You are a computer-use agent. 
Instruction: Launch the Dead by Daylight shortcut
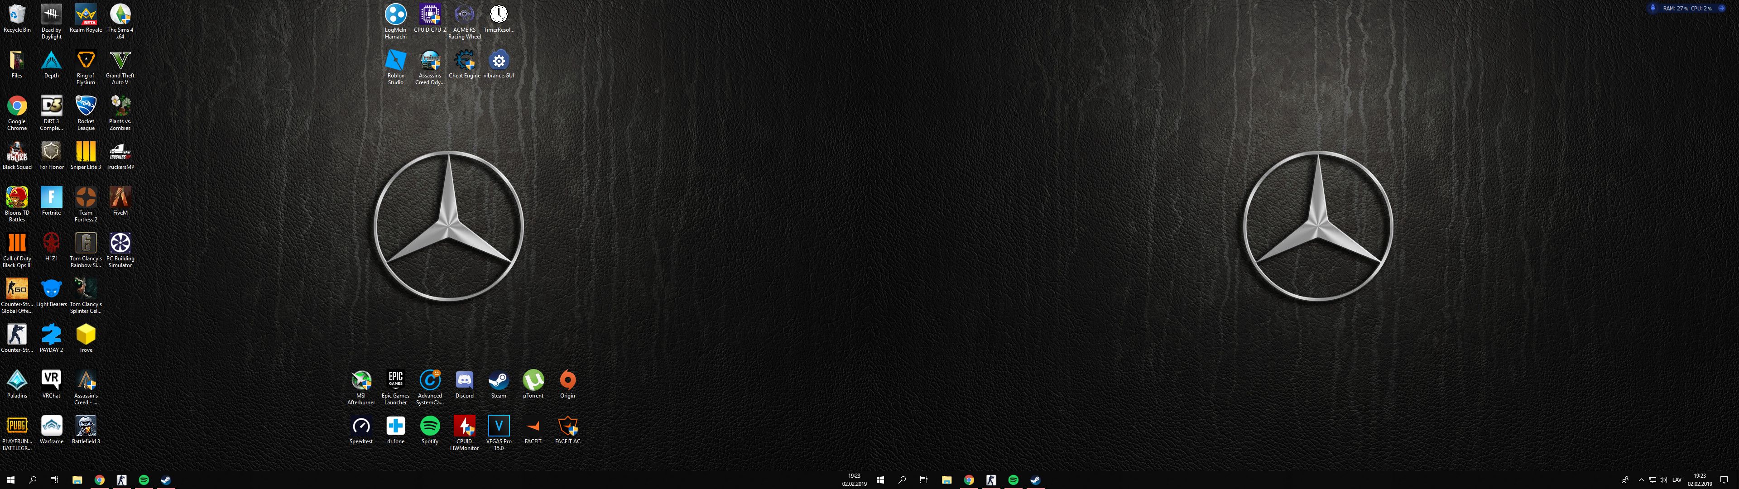click(x=51, y=22)
